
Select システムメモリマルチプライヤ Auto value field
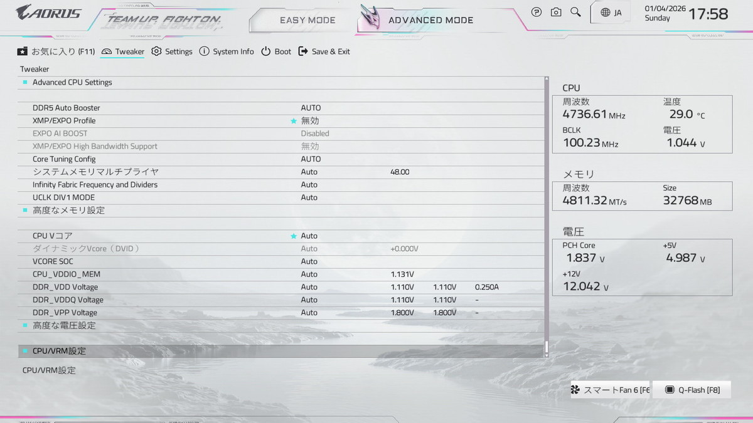309,172
